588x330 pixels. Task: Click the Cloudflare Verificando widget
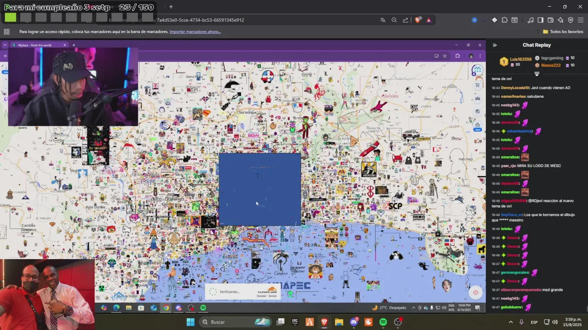point(243,292)
